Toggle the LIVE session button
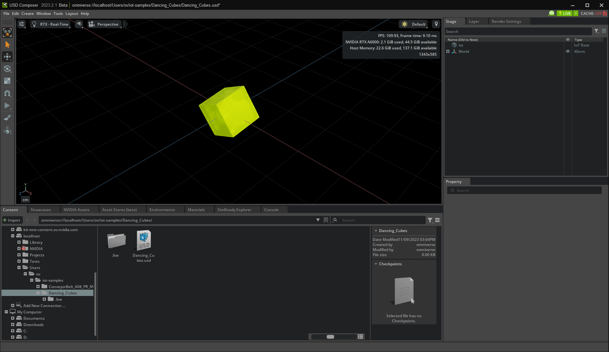 (x=565, y=13)
